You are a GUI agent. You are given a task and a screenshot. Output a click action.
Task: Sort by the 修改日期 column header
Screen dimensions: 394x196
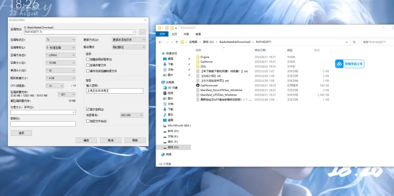tap(260, 50)
